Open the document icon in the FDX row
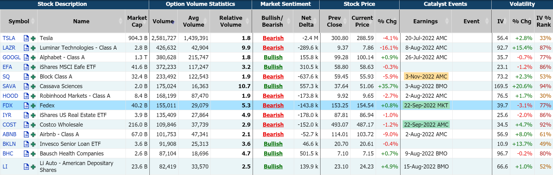The image size is (553, 175). [26, 105]
